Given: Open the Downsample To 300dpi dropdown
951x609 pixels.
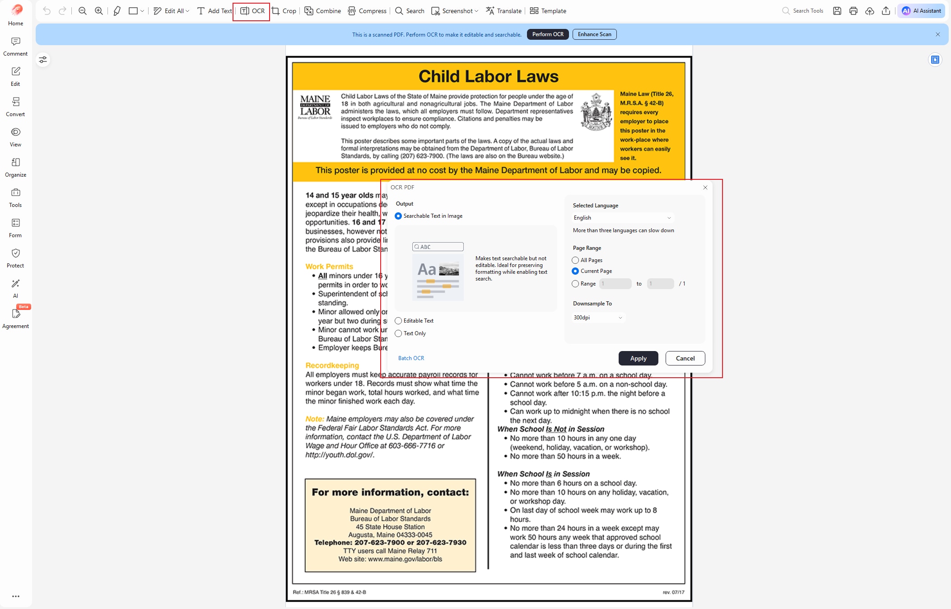Looking at the screenshot, I should (598, 318).
